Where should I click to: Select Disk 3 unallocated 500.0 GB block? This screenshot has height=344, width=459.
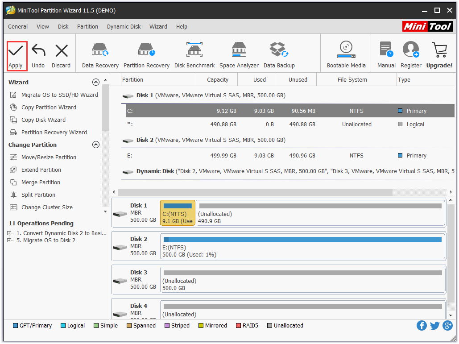pos(303,280)
